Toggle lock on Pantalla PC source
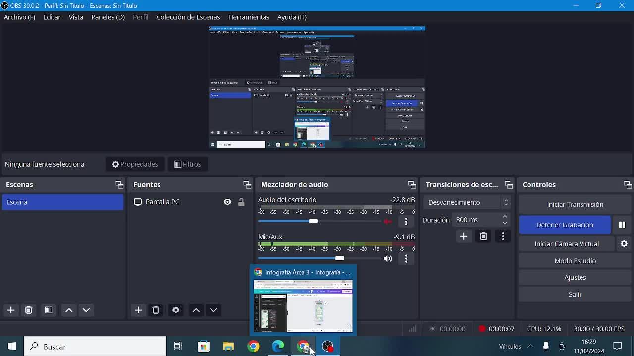 pyautogui.click(x=241, y=202)
